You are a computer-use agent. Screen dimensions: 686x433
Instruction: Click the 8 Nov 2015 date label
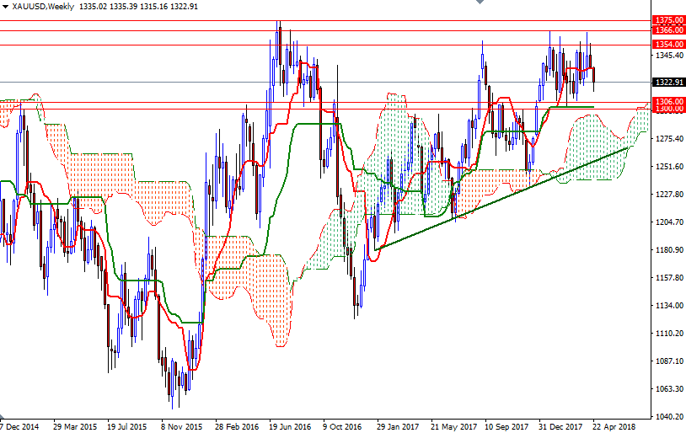181,426
